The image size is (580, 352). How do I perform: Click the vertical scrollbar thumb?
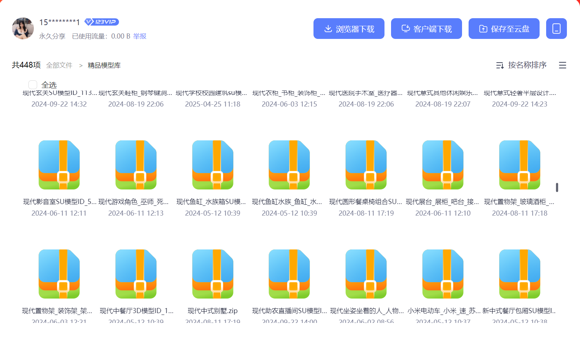pos(557,187)
